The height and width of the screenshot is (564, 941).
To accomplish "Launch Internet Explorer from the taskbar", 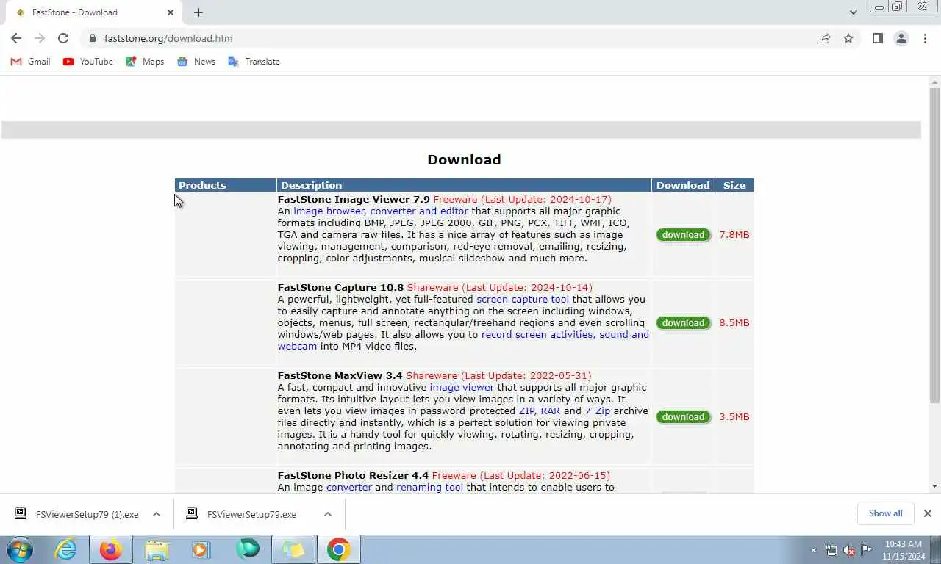I will [66, 549].
